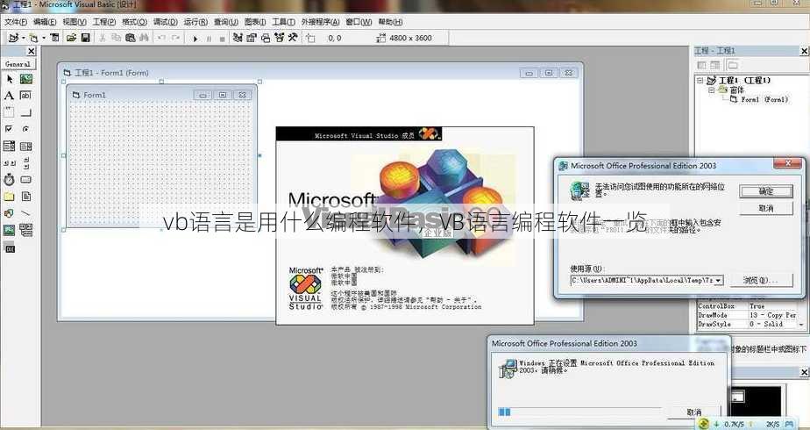Click the Paste toolbar icon

click(x=130, y=38)
